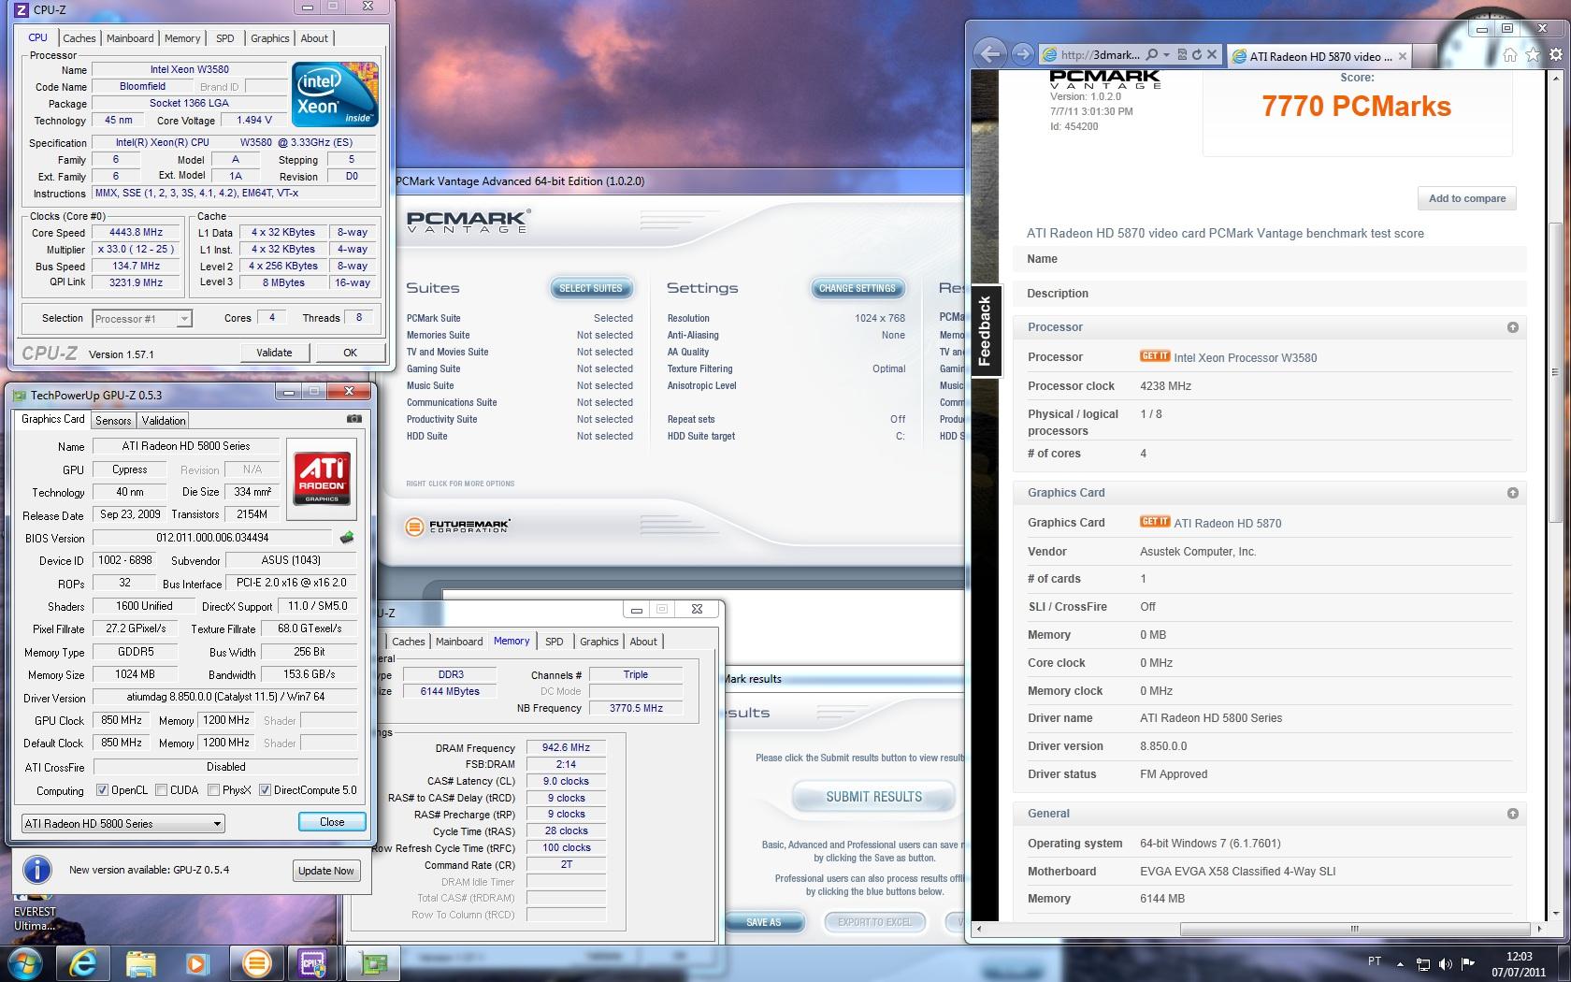The image size is (1571, 982).
Task: Click the Add to compare button
Action: [x=1466, y=198]
